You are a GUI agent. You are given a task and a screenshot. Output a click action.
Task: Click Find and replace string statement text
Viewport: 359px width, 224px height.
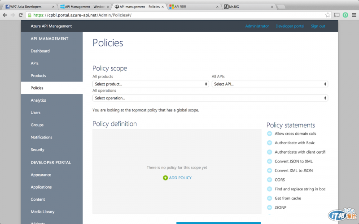(x=300, y=189)
